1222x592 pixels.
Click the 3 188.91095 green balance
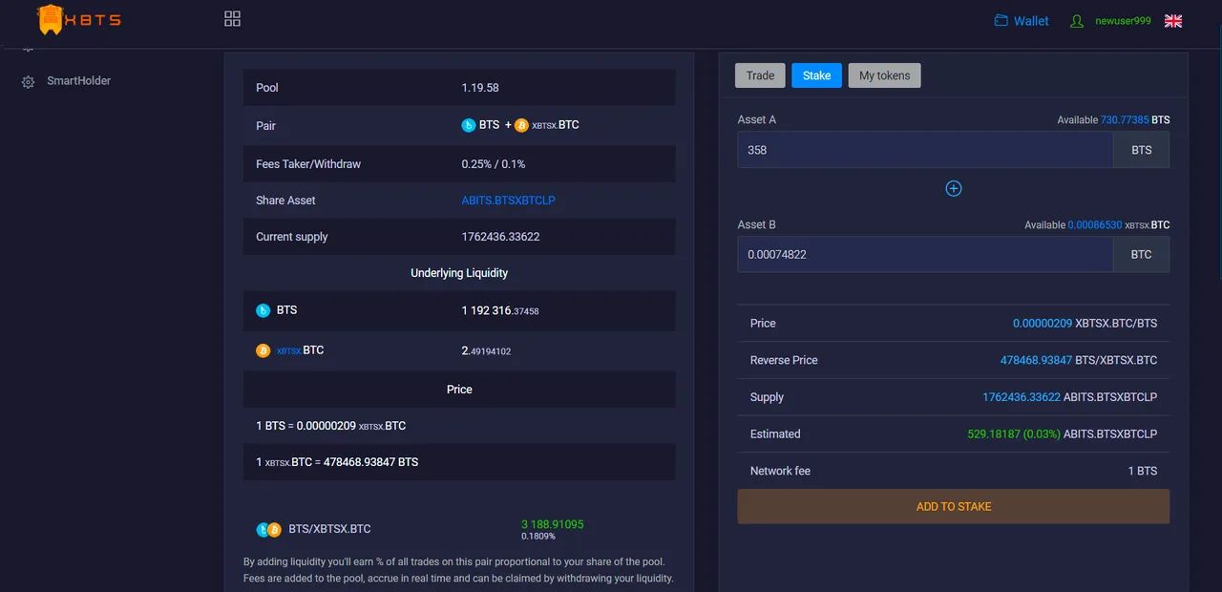553,524
